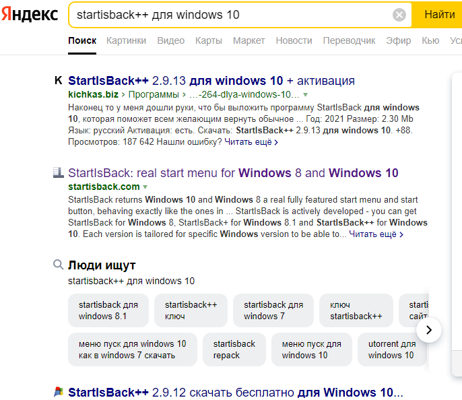462x400 pixels.
Task: Click the startisback.com favicon icon
Action: [x=59, y=172]
